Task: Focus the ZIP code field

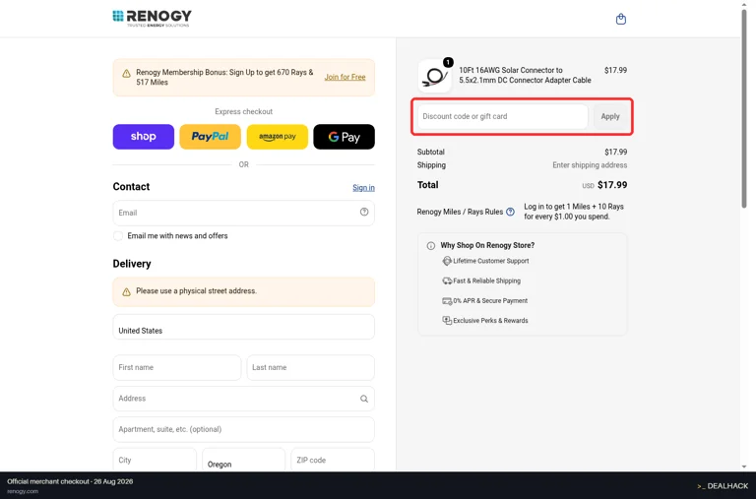Action: coord(333,460)
